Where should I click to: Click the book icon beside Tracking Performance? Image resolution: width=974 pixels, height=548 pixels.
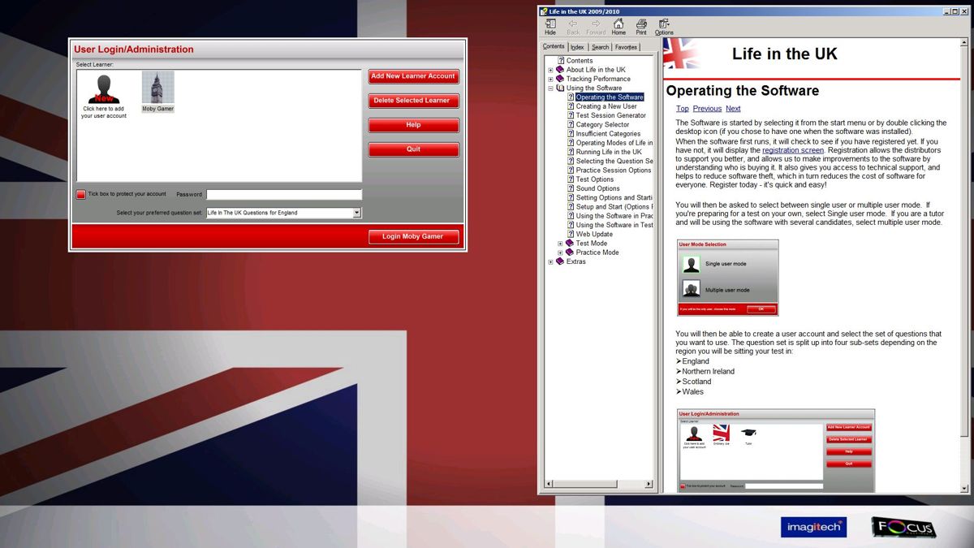click(560, 79)
